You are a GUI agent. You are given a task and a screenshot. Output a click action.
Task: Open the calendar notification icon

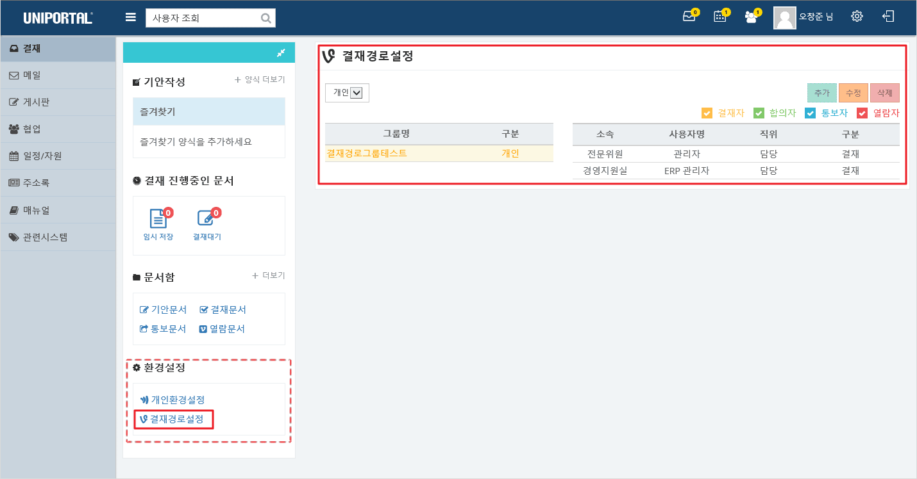(x=721, y=17)
